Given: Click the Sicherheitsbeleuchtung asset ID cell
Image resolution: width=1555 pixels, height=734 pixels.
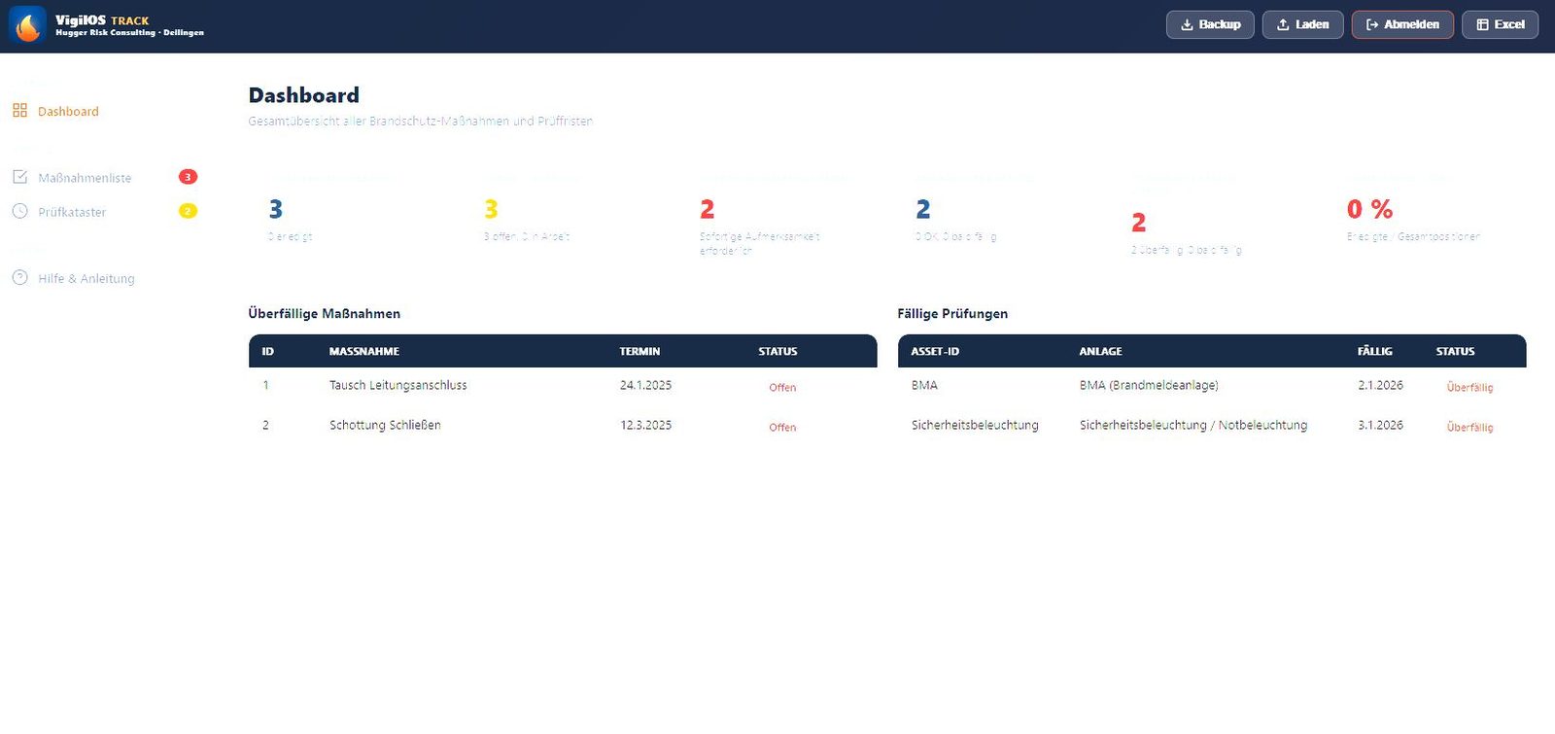Looking at the screenshot, I should 975,425.
